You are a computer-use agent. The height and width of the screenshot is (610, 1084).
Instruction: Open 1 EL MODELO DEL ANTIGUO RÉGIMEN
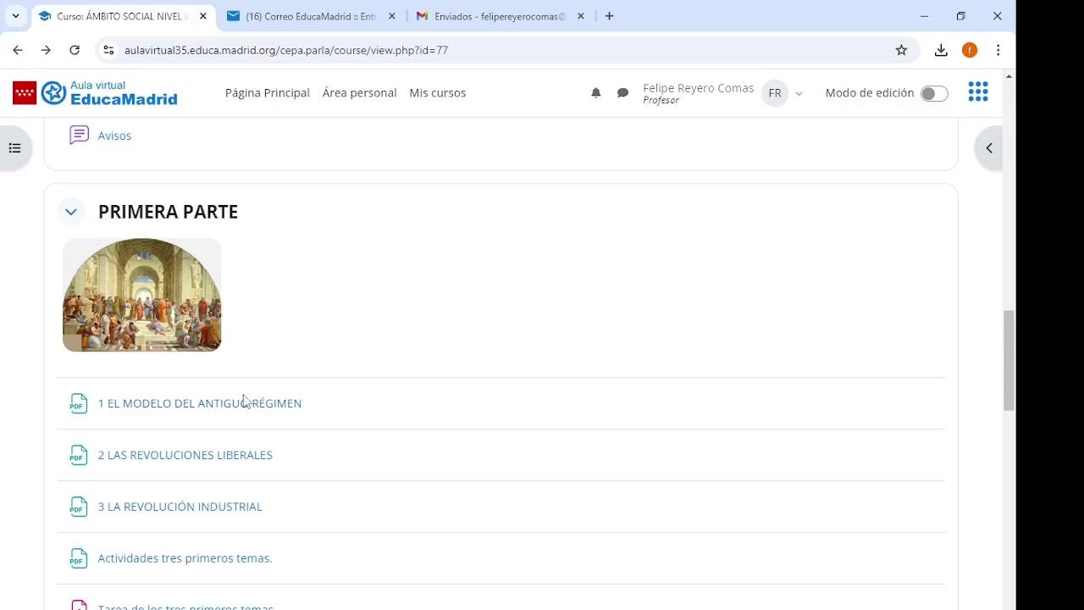tap(200, 403)
